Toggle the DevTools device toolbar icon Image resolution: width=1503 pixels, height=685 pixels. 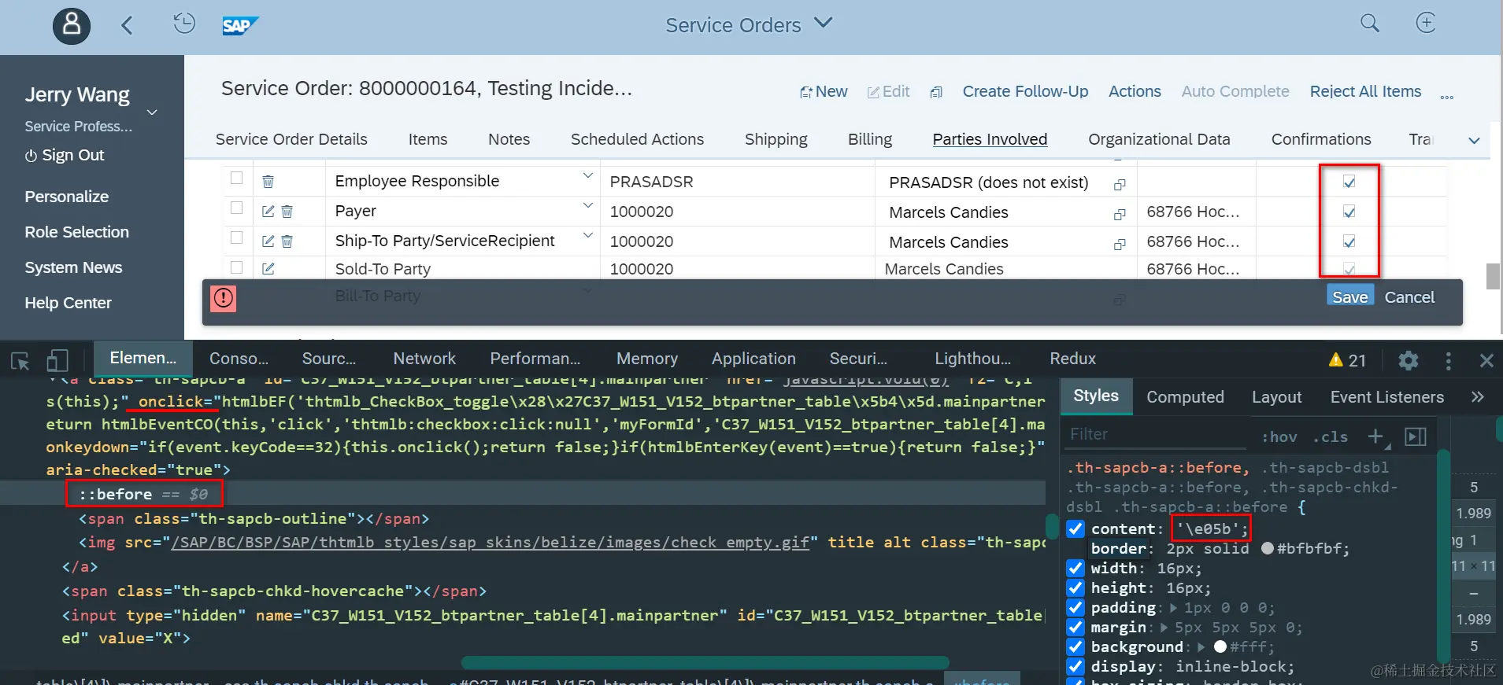point(57,360)
